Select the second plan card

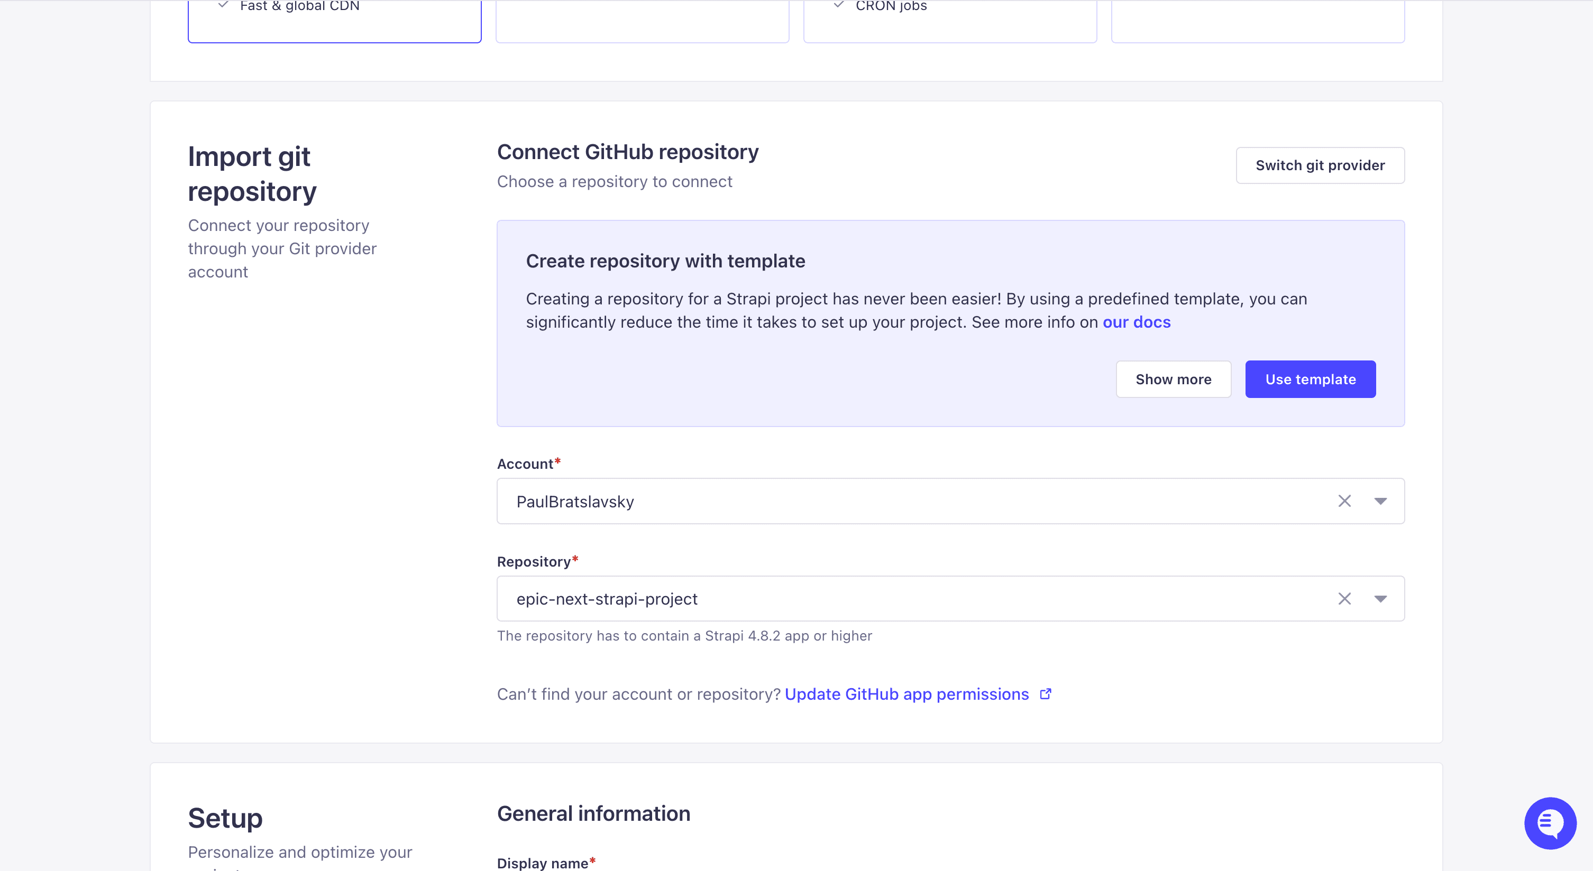[642, 21]
